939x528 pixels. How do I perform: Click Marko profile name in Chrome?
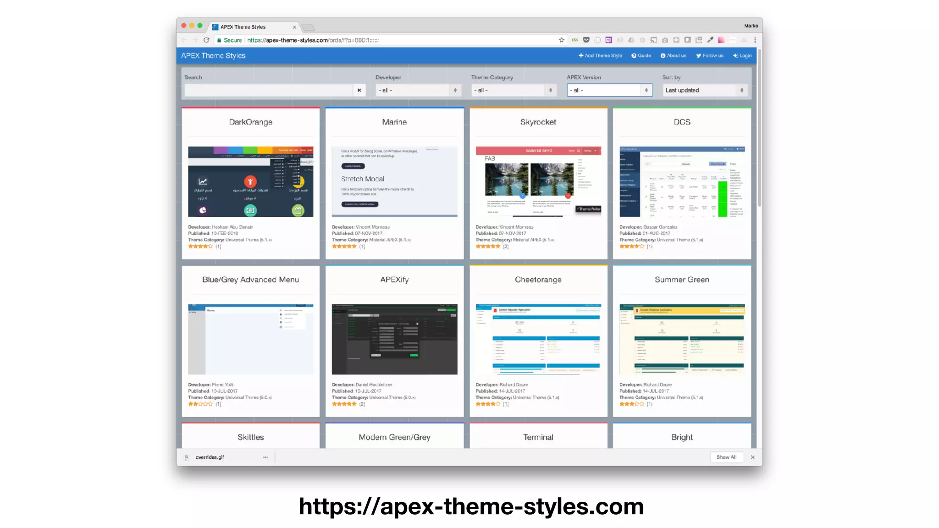[751, 26]
